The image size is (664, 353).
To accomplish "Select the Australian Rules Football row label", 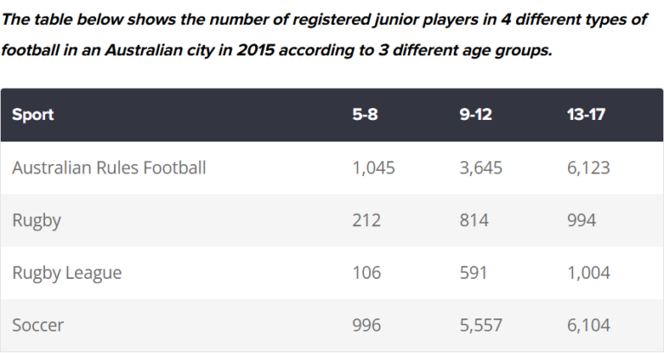I will coord(109,167).
